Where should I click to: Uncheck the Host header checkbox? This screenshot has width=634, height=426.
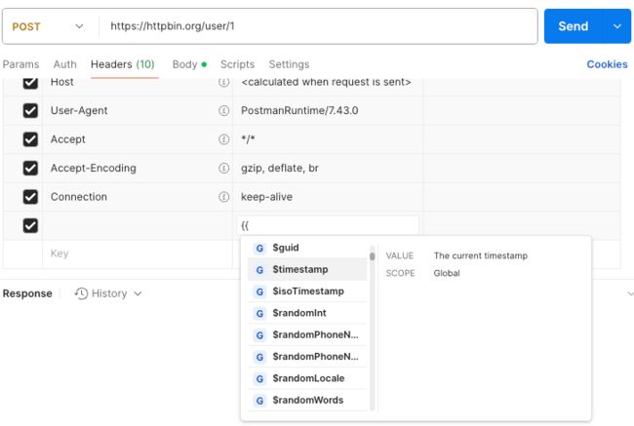pos(30,83)
